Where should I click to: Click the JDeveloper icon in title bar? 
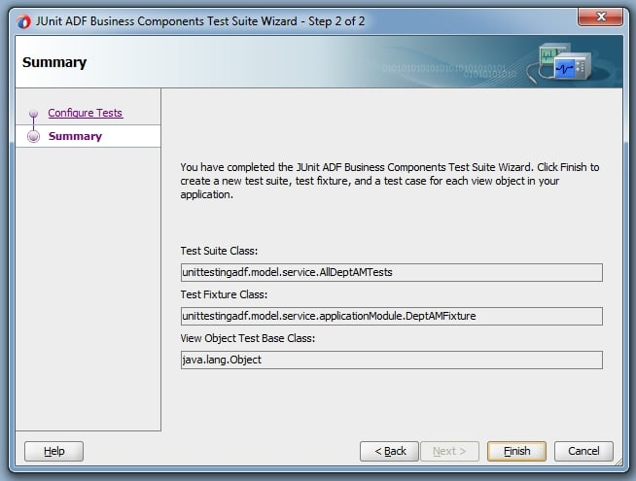point(23,21)
